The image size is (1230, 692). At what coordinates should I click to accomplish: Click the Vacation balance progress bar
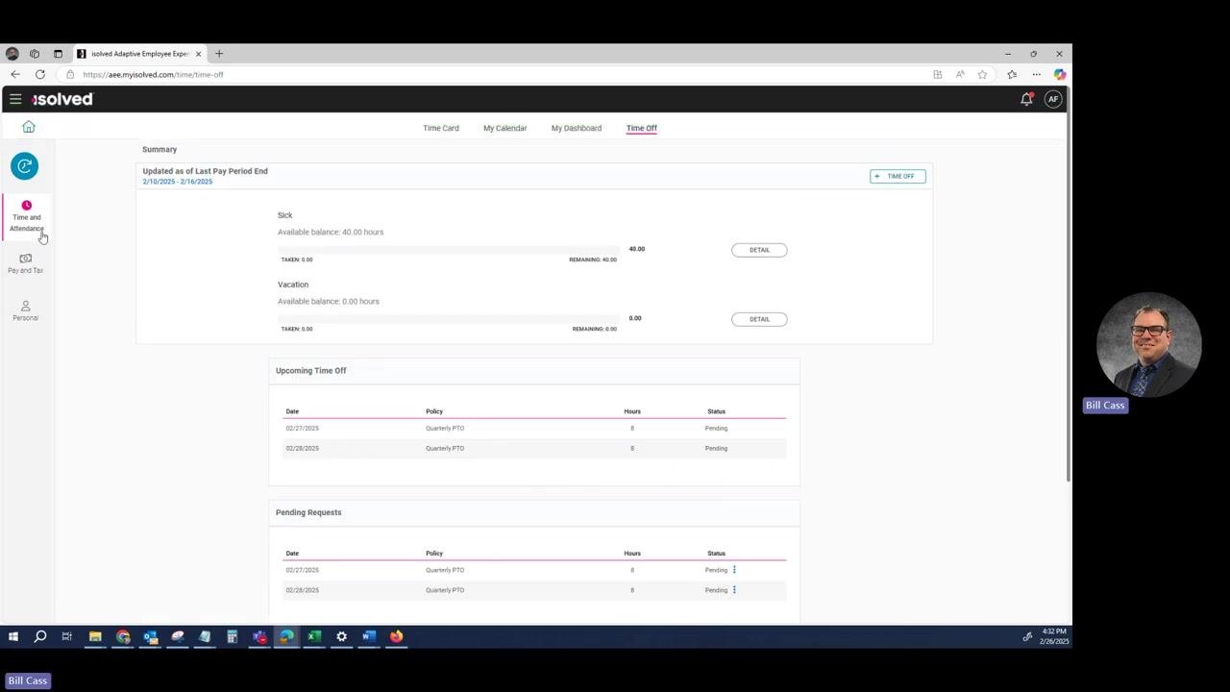coord(449,319)
